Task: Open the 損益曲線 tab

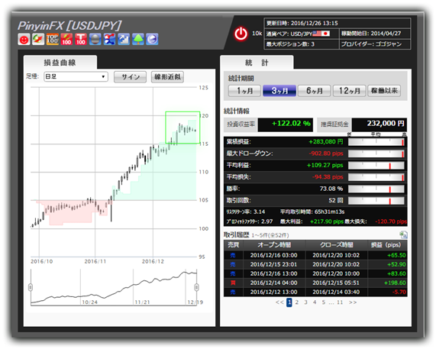Action: click(x=60, y=63)
